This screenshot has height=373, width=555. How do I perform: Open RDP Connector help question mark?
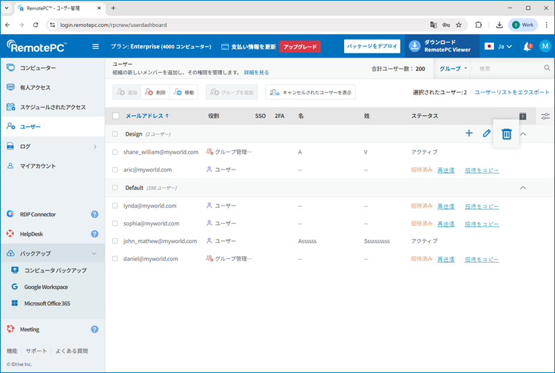point(94,215)
